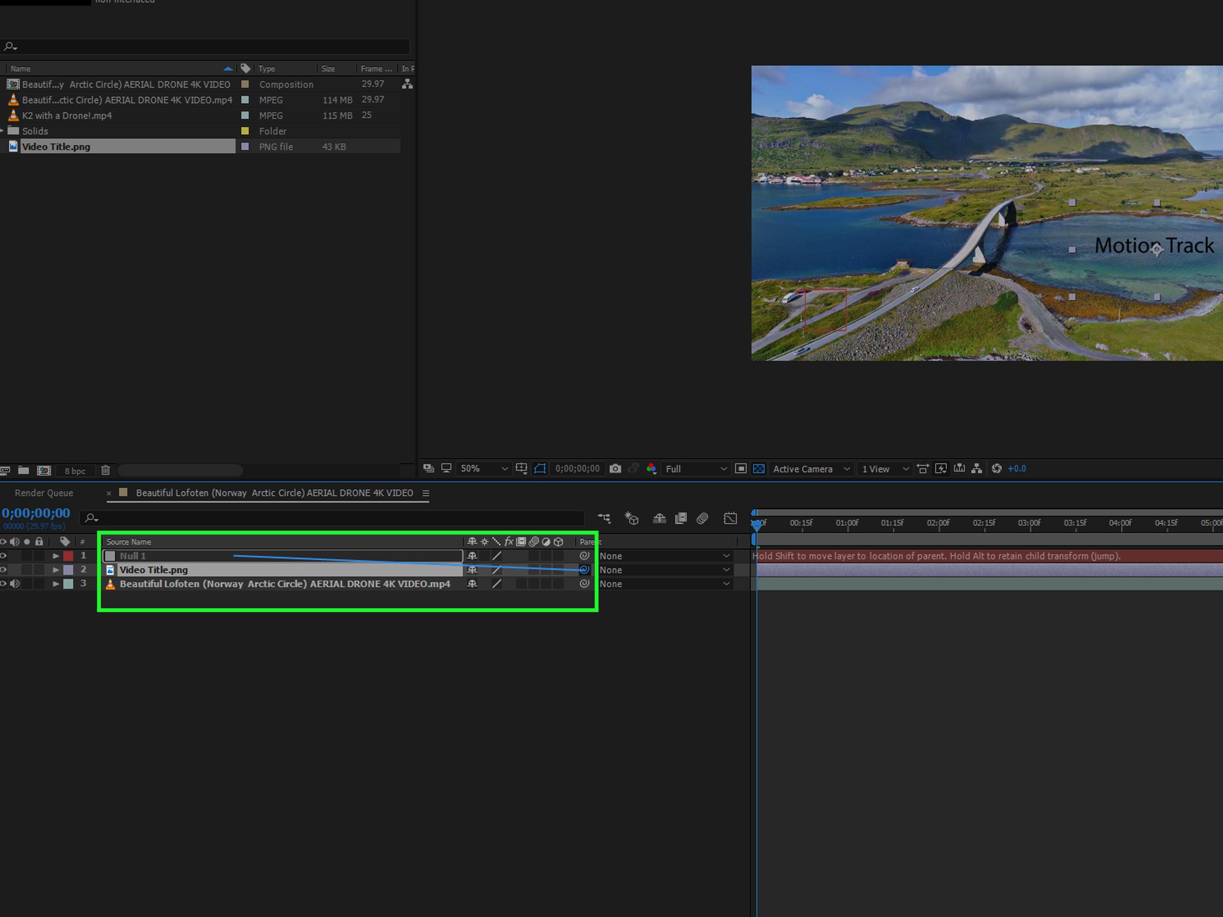Create a new composition icon
1223x917 pixels.
point(44,470)
